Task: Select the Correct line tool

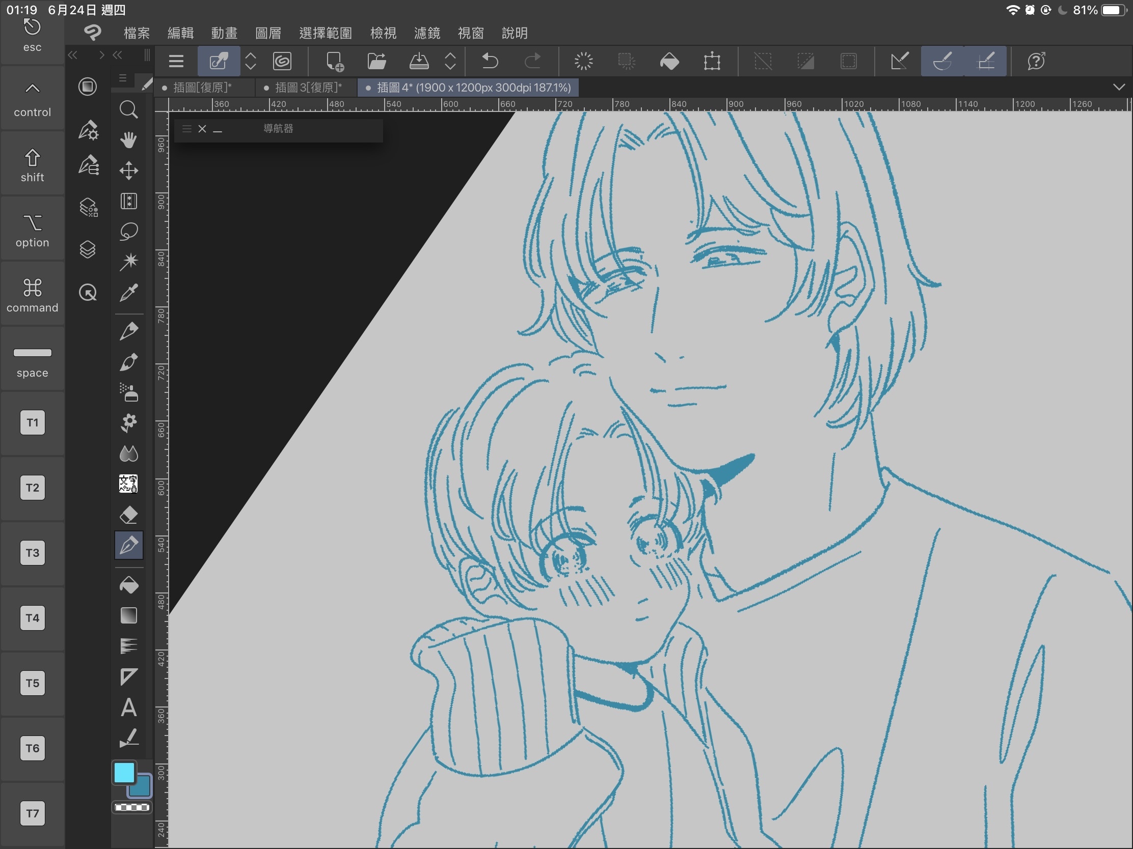Action: pos(128,738)
